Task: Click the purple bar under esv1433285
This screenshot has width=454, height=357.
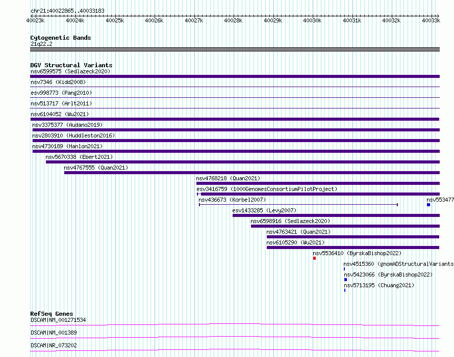Action: click(336, 215)
